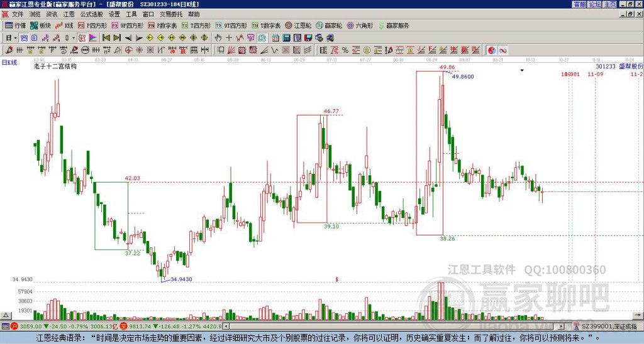
Task: Open the T四方形 tool
Action: point(196,25)
